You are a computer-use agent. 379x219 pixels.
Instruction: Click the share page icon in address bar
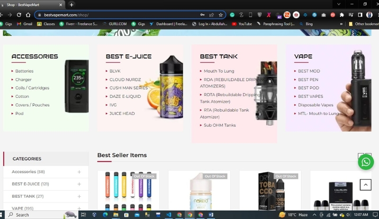click(211, 15)
